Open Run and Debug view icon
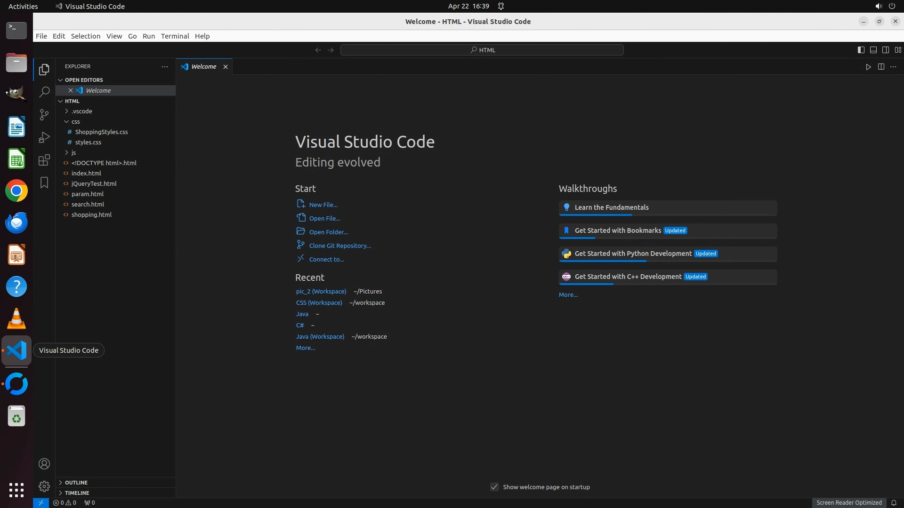The width and height of the screenshot is (904, 508). [44, 137]
